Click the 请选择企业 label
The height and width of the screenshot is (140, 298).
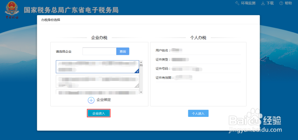click(64, 51)
